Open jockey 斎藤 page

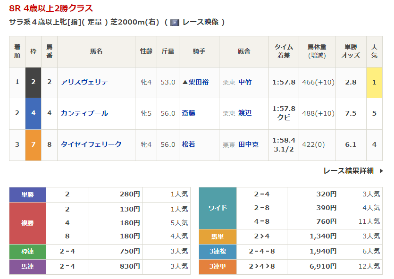click(189, 113)
